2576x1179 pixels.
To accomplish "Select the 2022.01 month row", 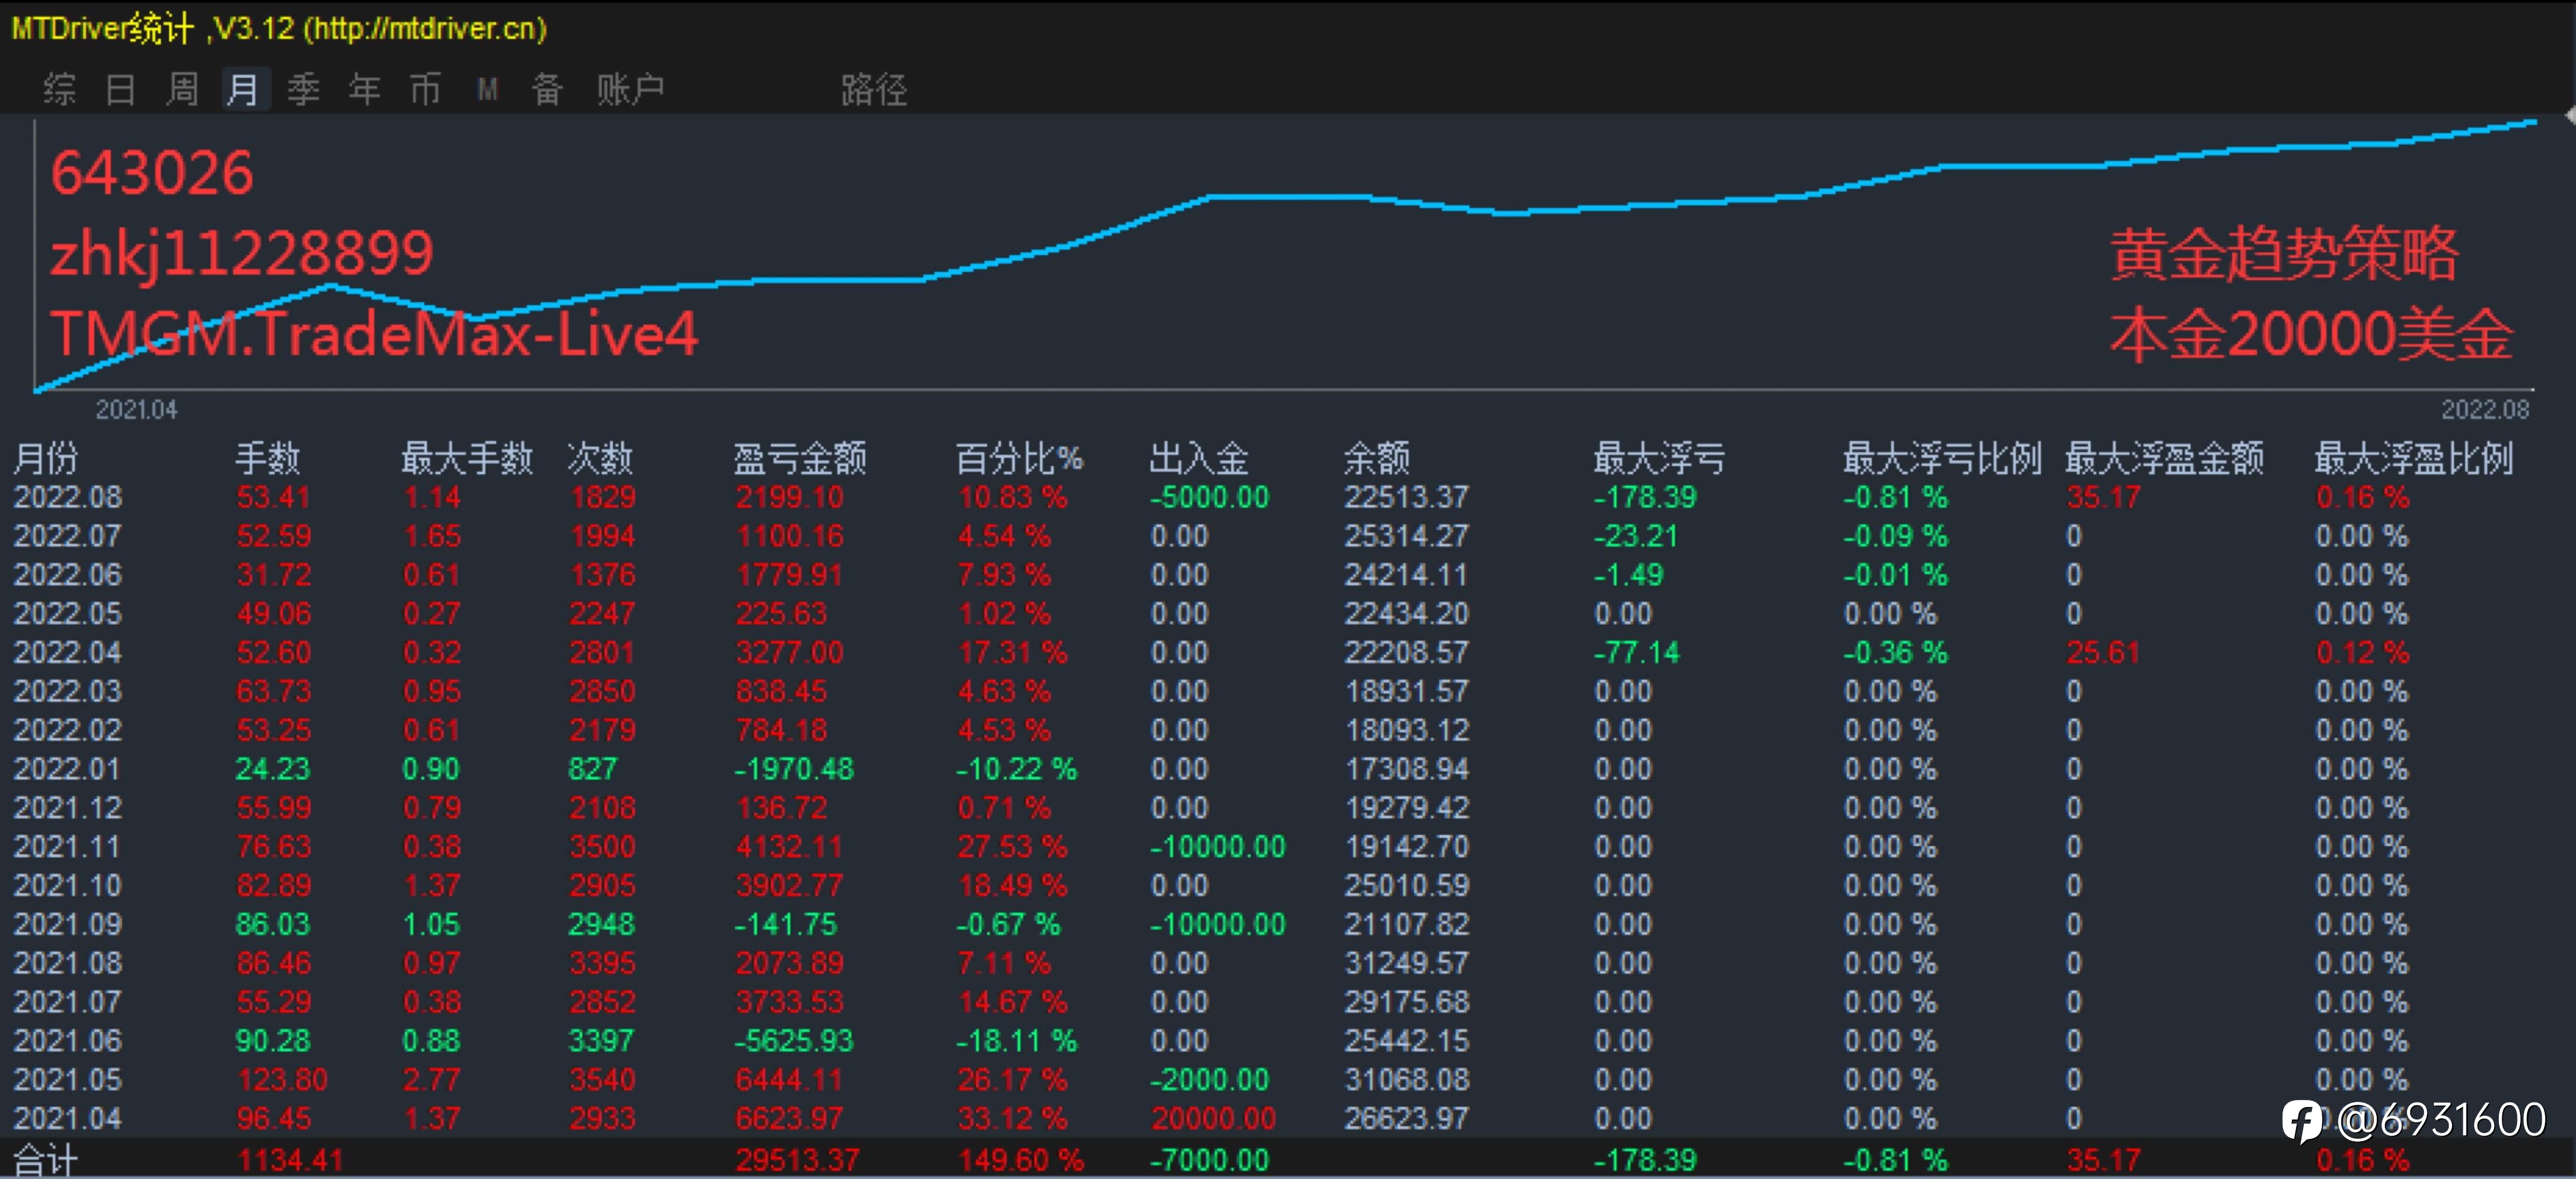I will [x=1288, y=769].
